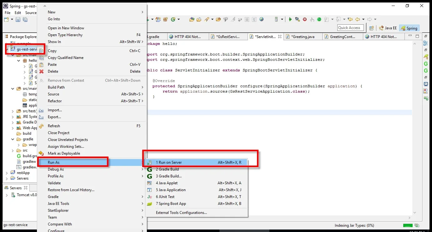Collapse the gradle folder
The height and width of the screenshot is (232, 432).
[13, 139]
